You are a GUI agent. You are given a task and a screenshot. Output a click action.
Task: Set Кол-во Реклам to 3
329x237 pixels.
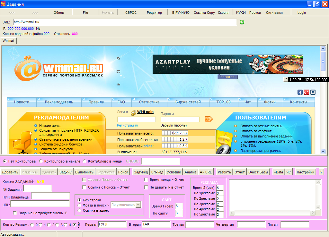pyautogui.click(x=57, y=225)
